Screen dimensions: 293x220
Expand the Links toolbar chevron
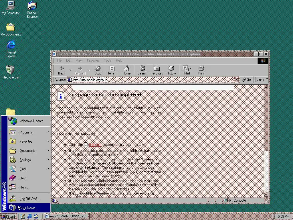click(266, 79)
